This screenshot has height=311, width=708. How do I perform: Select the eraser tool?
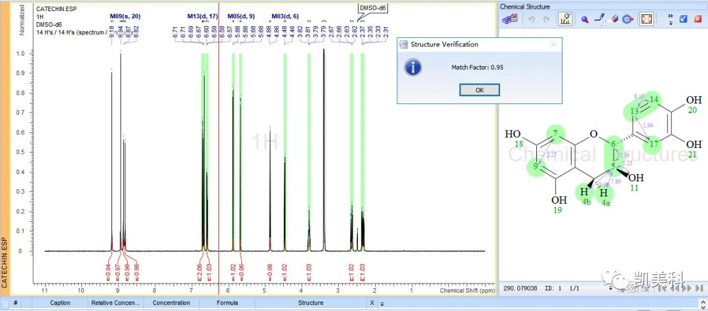[x=614, y=20]
